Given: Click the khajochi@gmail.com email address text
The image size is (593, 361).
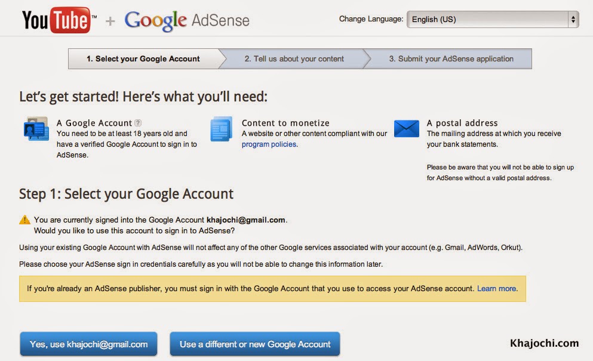Looking at the screenshot, I should (x=245, y=220).
